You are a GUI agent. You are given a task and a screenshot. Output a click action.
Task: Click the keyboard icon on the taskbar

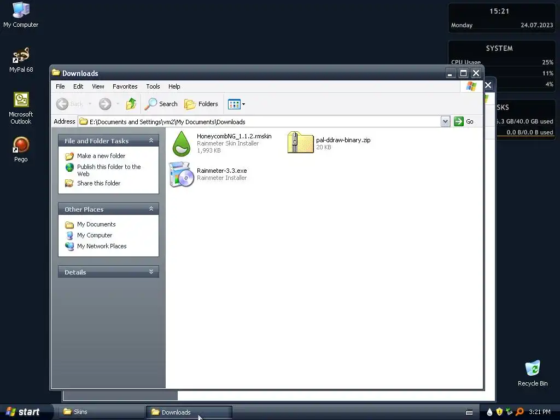point(469,412)
